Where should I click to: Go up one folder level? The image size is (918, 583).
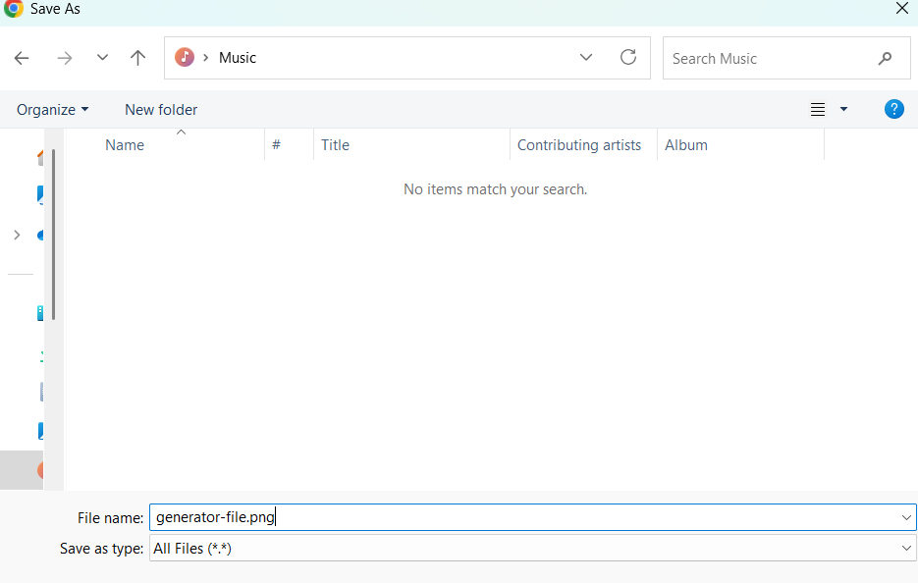pos(137,58)
